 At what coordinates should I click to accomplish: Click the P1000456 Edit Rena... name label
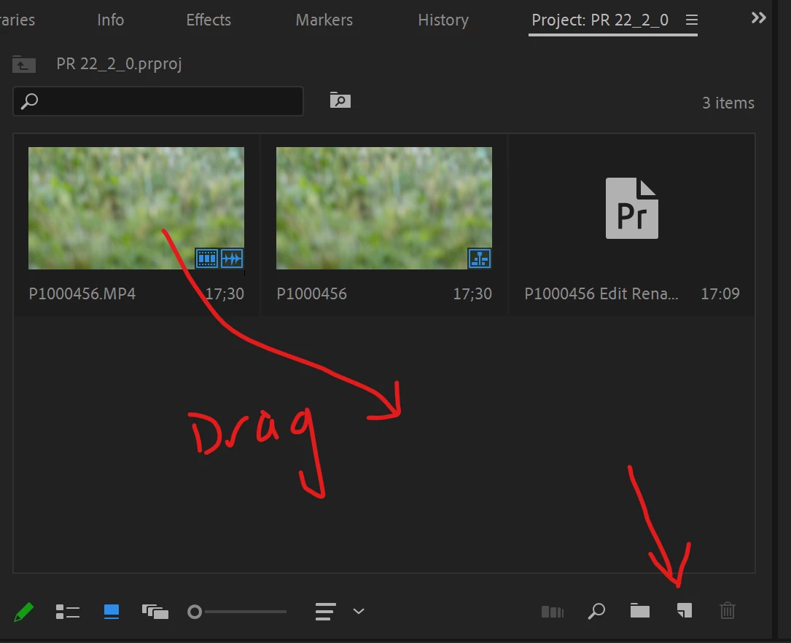tap(601, 293)
